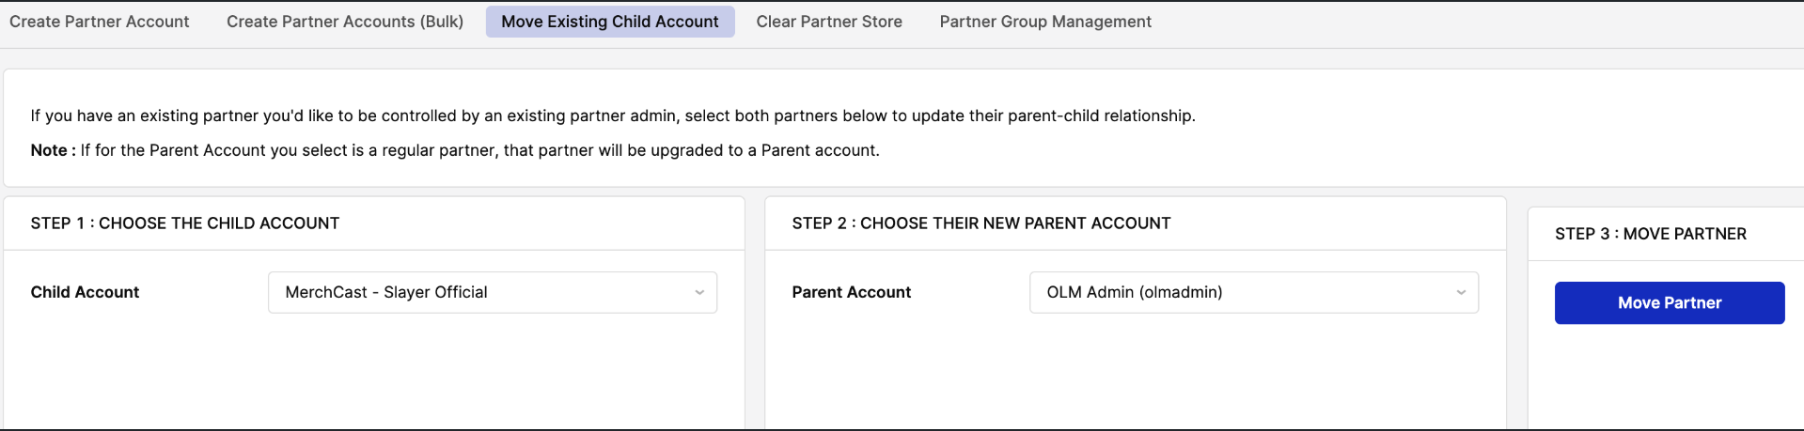1804x431 pixels.
Task: Select the Move Existing Child Account tab
Action: [609, 22]
